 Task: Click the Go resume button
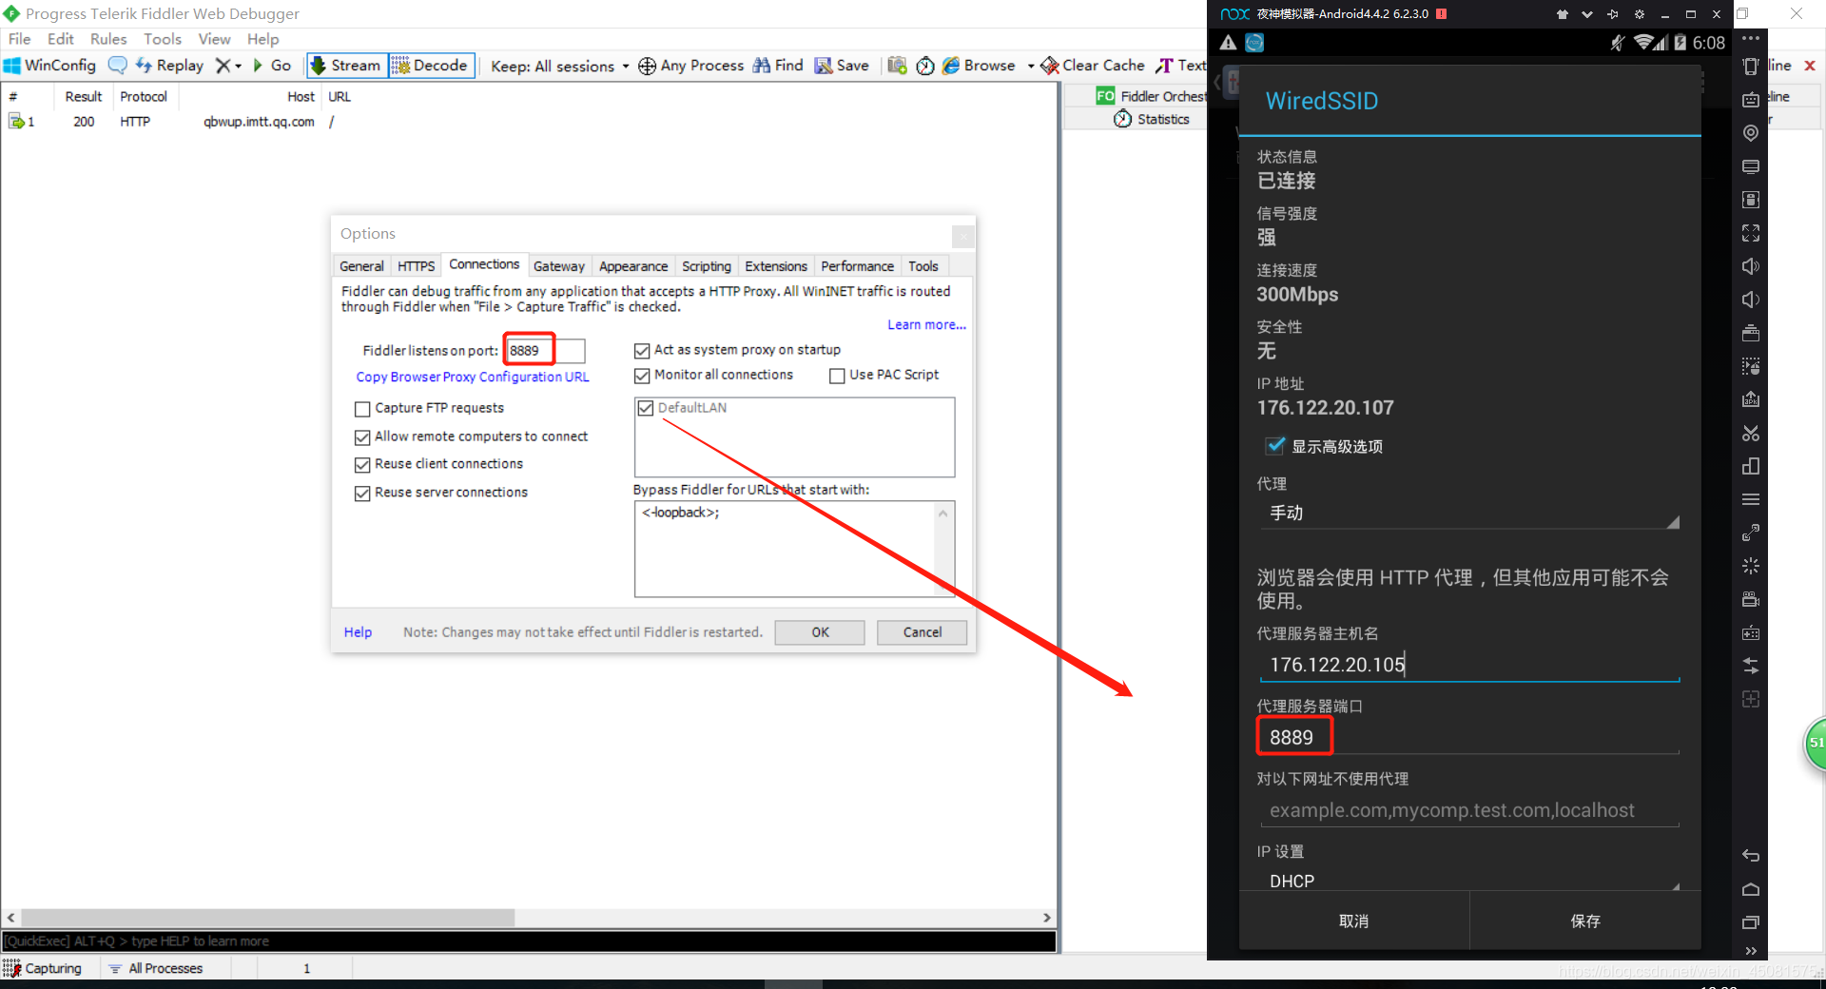pos(272,66)
